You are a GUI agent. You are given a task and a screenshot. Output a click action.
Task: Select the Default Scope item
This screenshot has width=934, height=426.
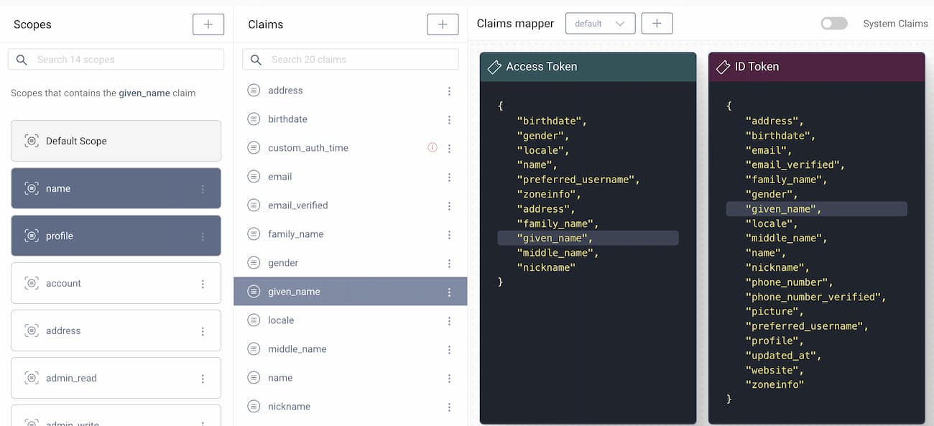point(116,141)
